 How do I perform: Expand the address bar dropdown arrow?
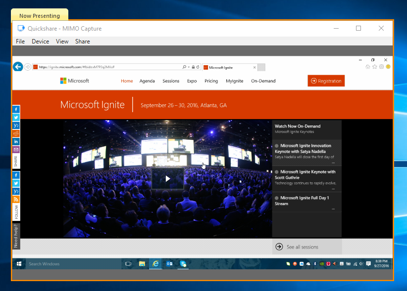pyautogui.click(x=189, y=67)
